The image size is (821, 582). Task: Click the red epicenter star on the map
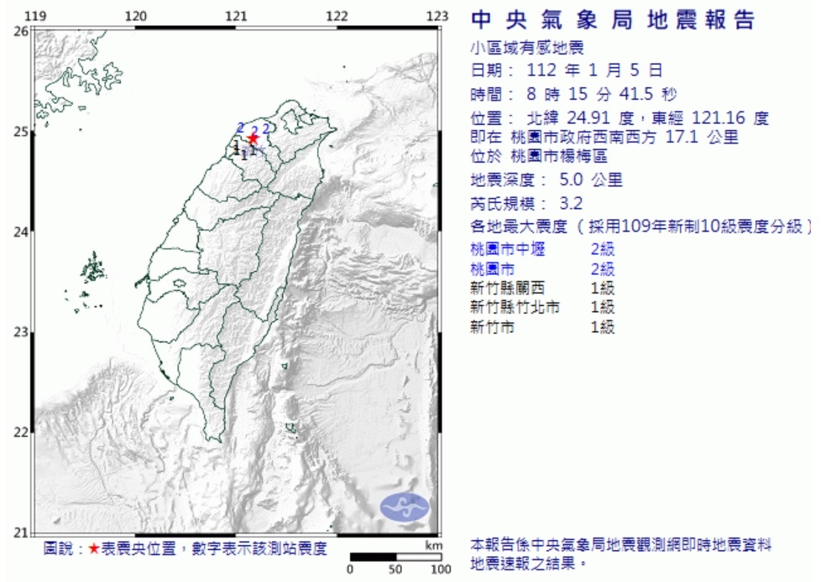coord(253,138)
